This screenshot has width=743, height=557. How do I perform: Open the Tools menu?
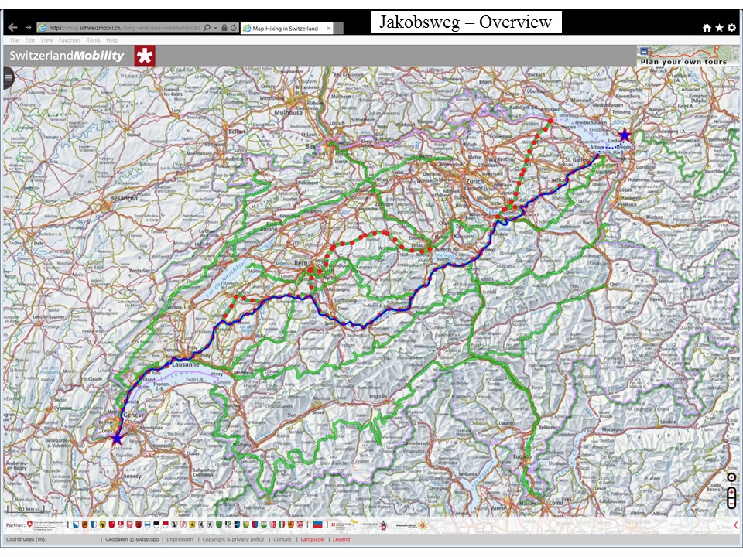click(x=93, y=40)
